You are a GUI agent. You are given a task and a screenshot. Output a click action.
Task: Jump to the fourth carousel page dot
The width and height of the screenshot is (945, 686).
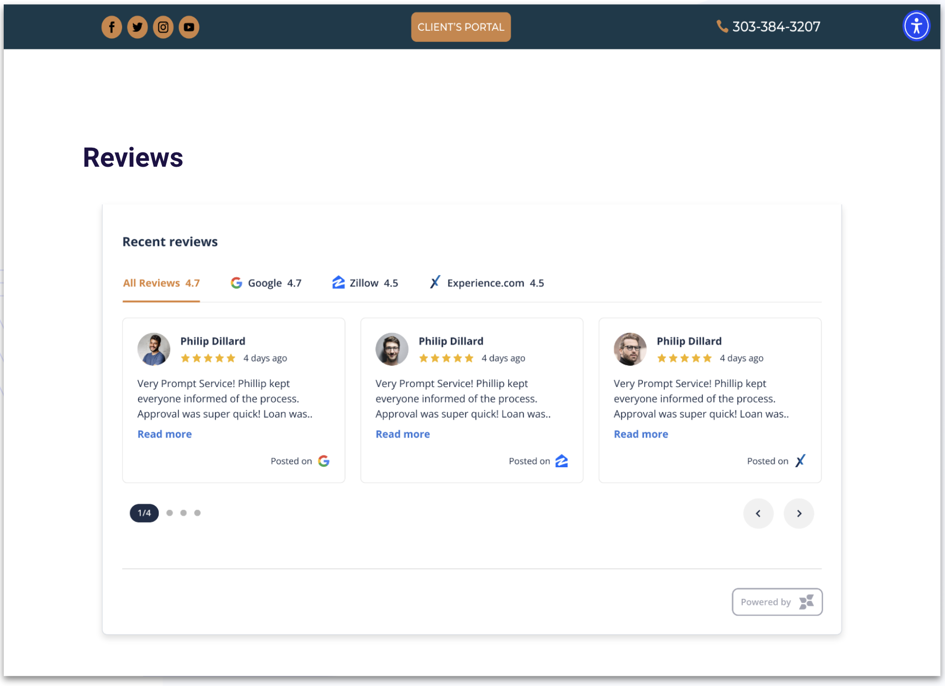click(197, 513)
